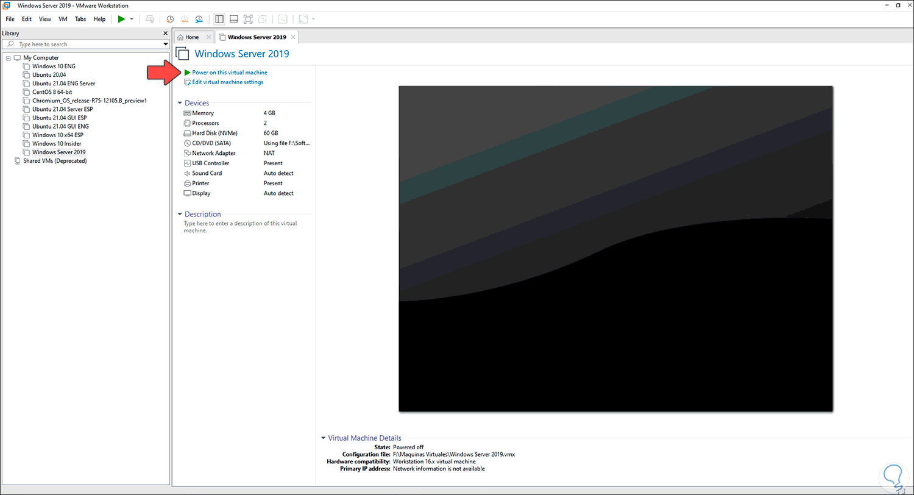The image size is (914, 495).
Task: Collapse the Devices section
Action: pos(180,103)
